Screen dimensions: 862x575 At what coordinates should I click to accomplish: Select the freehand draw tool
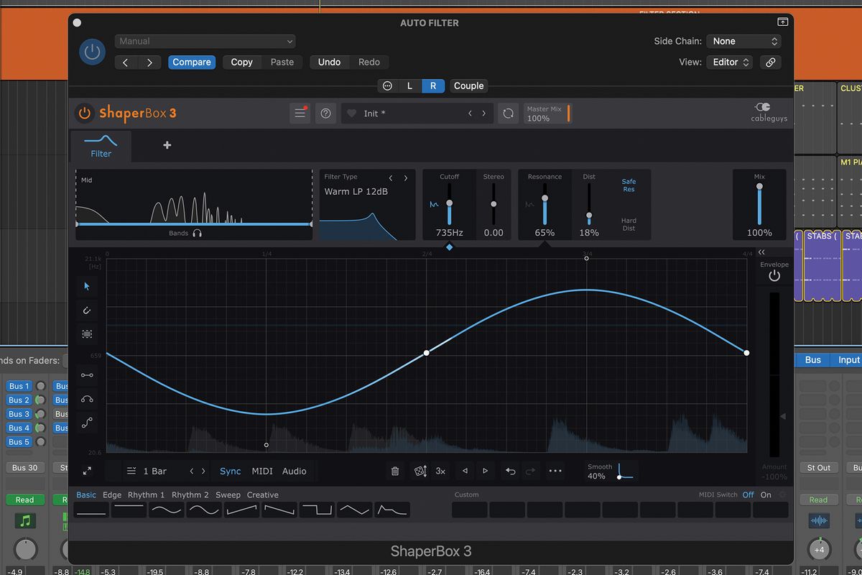(x=86, y=310)
